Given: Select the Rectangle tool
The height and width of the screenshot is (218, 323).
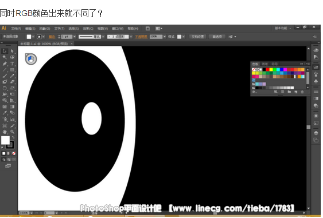Looking at the screenshot, I should click(x=12, y=70).
